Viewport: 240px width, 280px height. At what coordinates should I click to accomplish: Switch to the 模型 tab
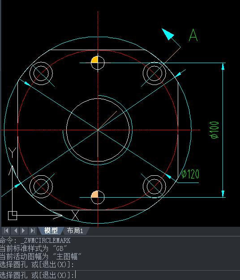(51, 230)
